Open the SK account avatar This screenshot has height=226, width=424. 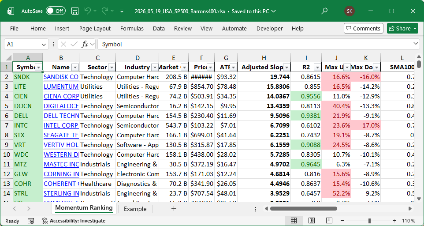tap(350, 11)
